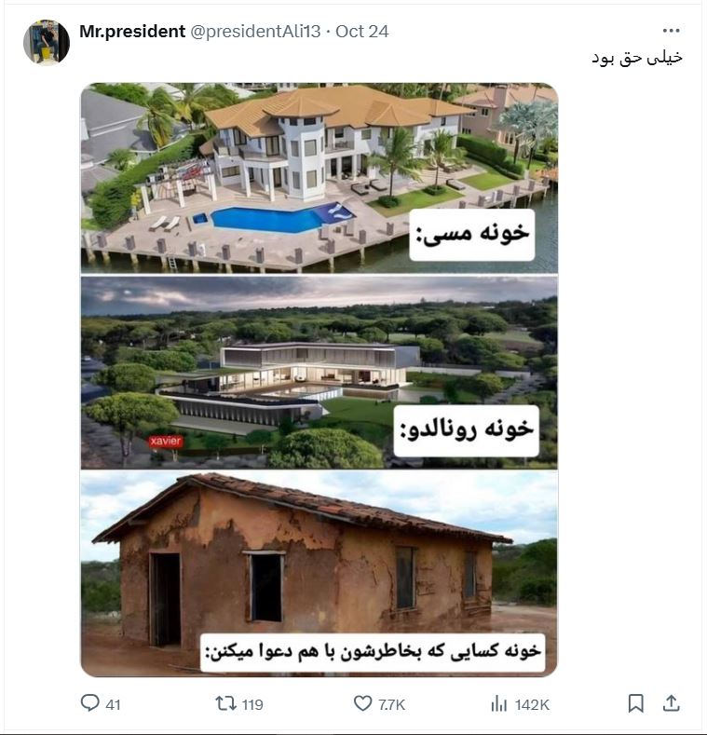The width and height of the screenshot is (707, 735).
Task: Click the Mr.president display name
Action: tap(132, 32)
